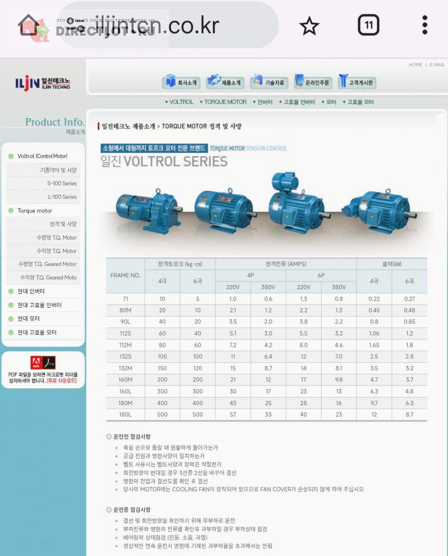Select 수평형 T.Q. Motor sidebar item

[56, 238]
